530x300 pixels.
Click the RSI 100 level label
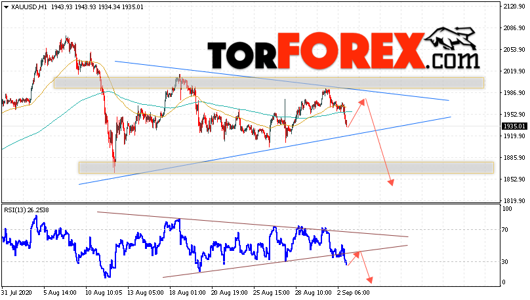point(507,209)
